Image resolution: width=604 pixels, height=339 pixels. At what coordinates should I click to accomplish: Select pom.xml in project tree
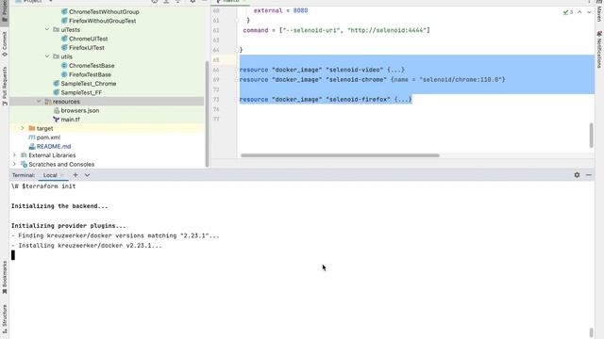click(x=48, y=137)
